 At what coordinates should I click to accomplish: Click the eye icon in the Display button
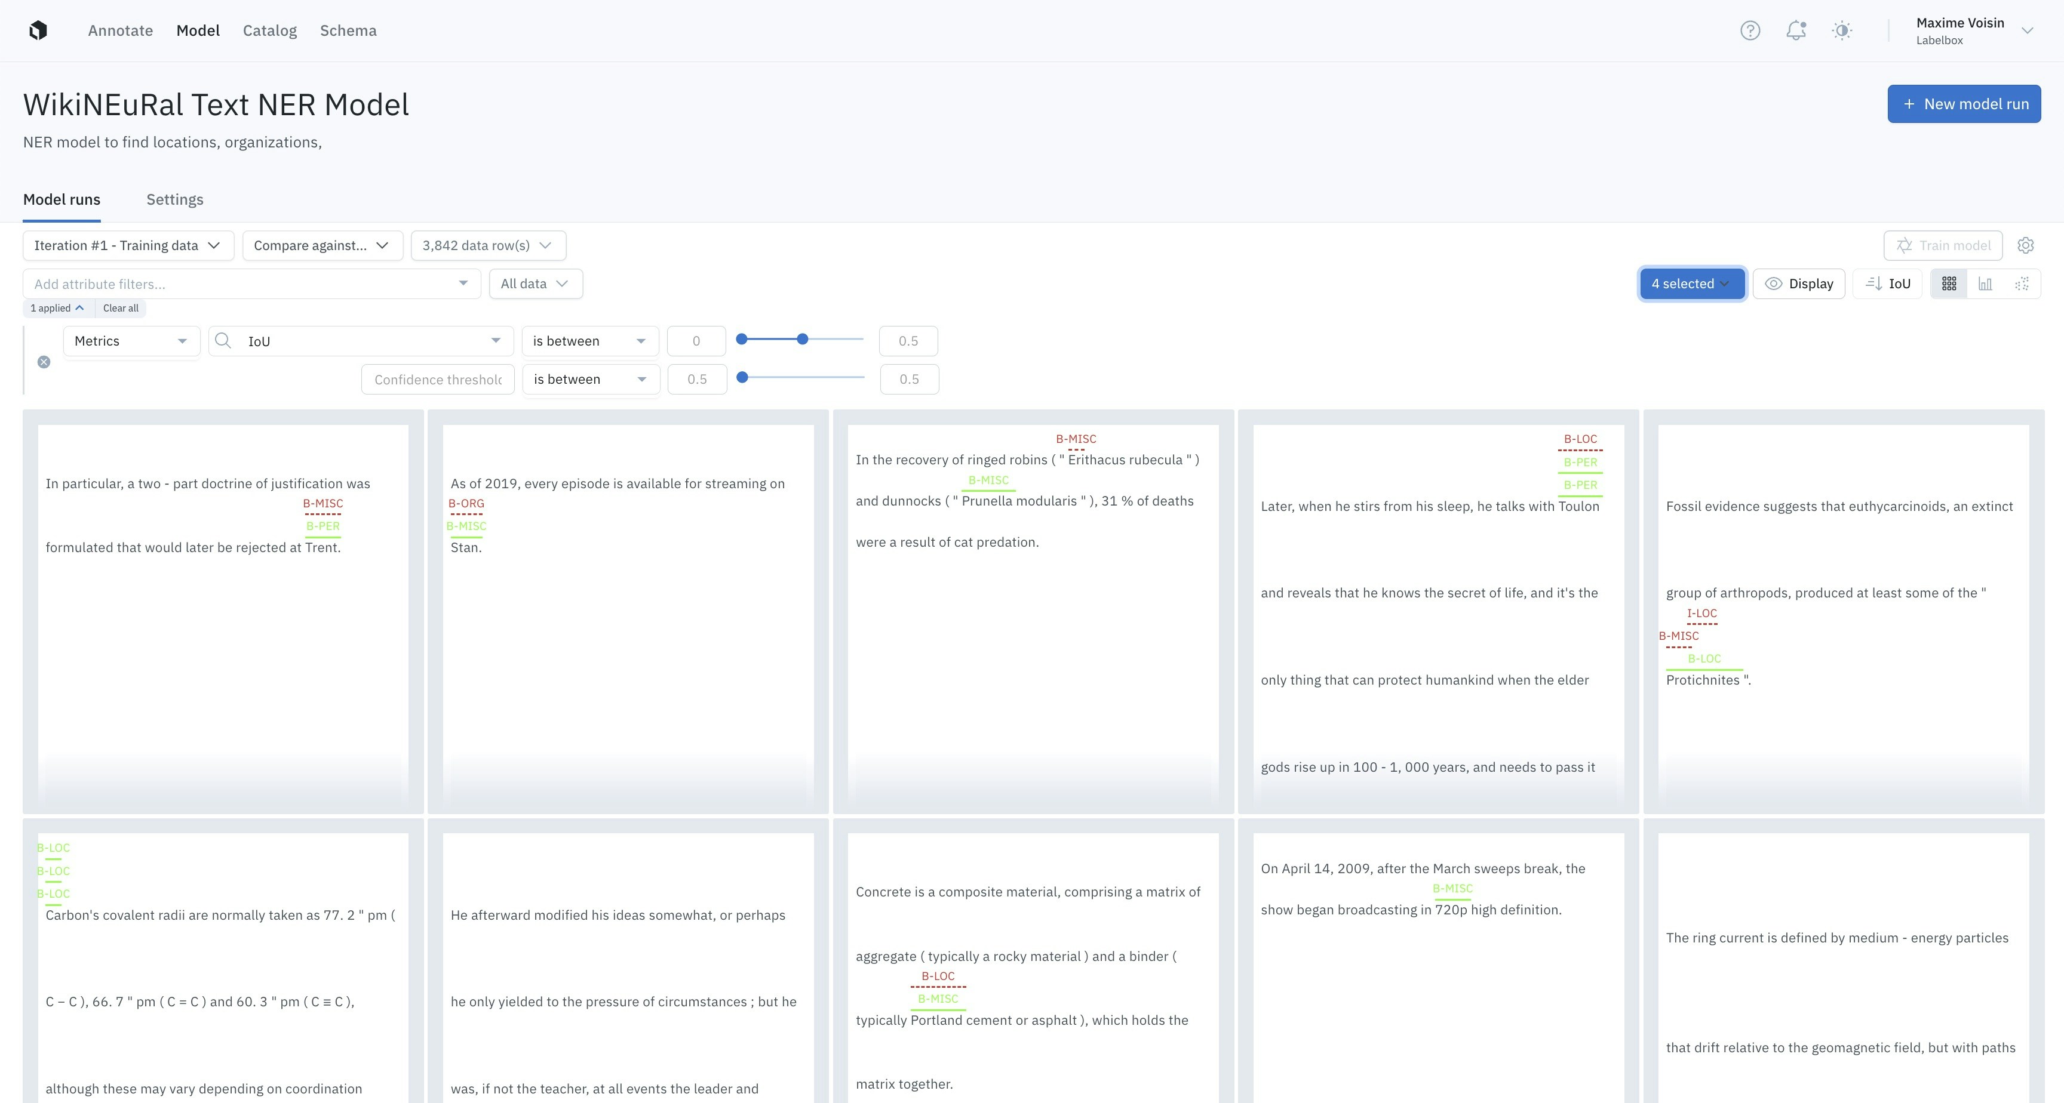coord(1774,284)
